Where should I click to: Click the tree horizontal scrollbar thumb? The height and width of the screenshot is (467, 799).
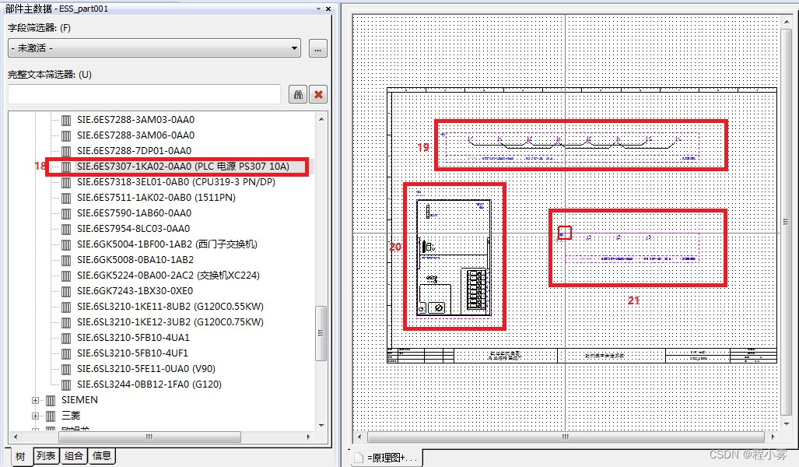[x=150, y=437]
